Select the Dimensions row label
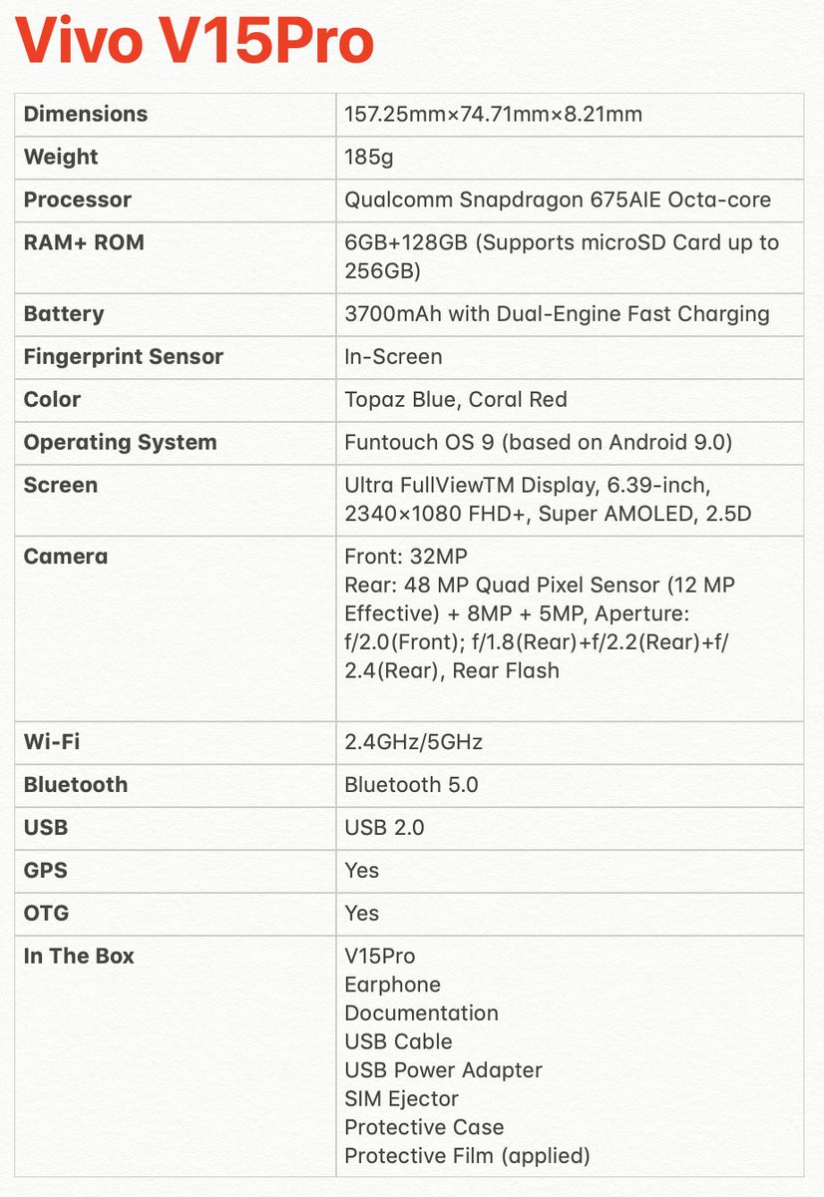This screenshot has height=1197, width=824. [86, 114]
